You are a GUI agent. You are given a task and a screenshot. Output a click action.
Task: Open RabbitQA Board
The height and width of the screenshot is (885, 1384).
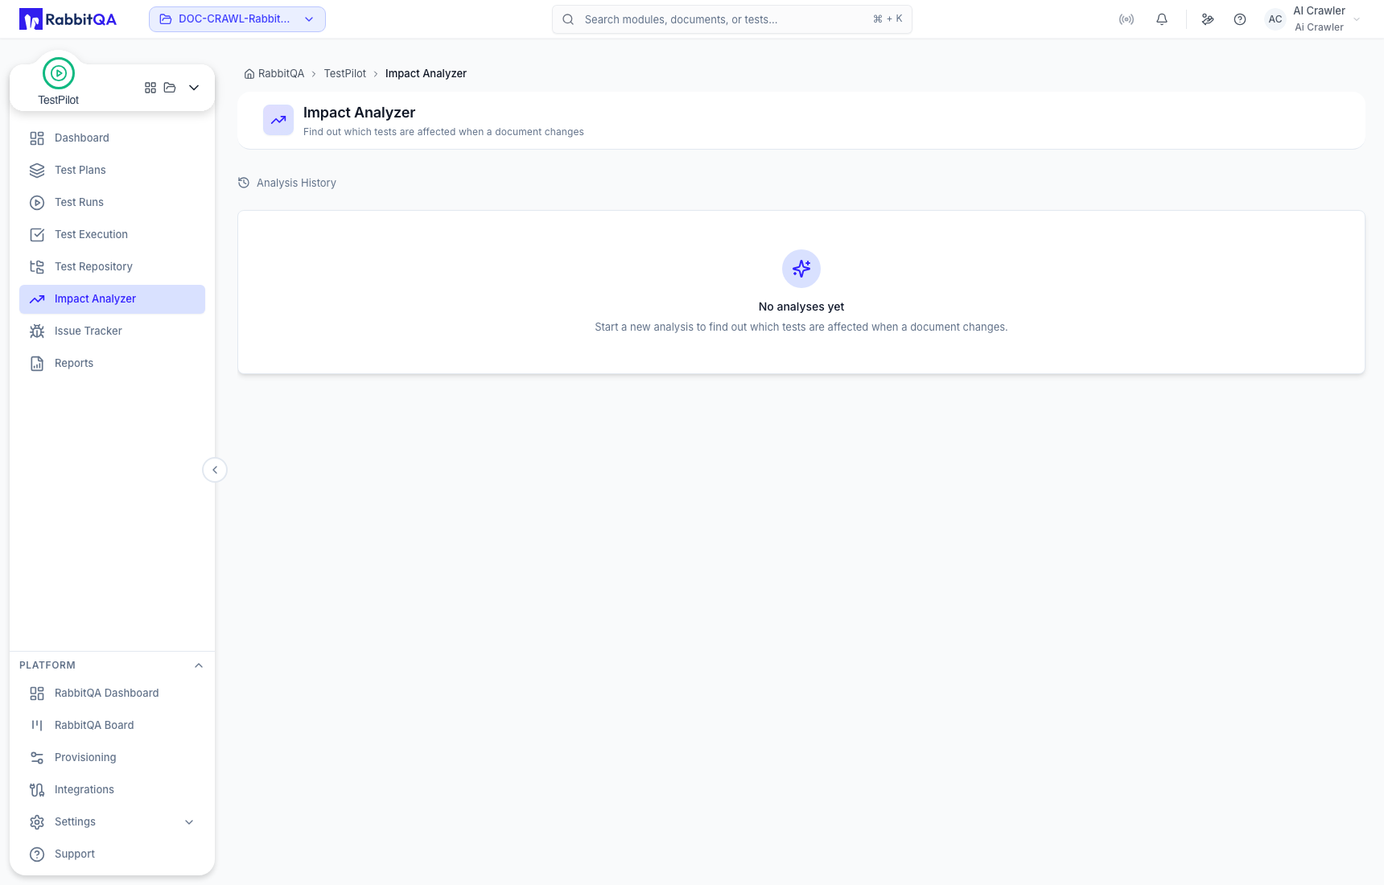pos(112,726)
